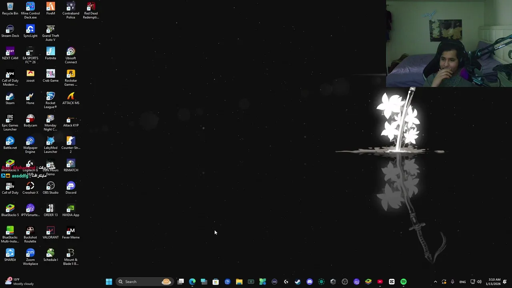Open the Recycle Bin desktop icon
The height and width of the screenshot is (288, 512).
click(x=10, y=9)
